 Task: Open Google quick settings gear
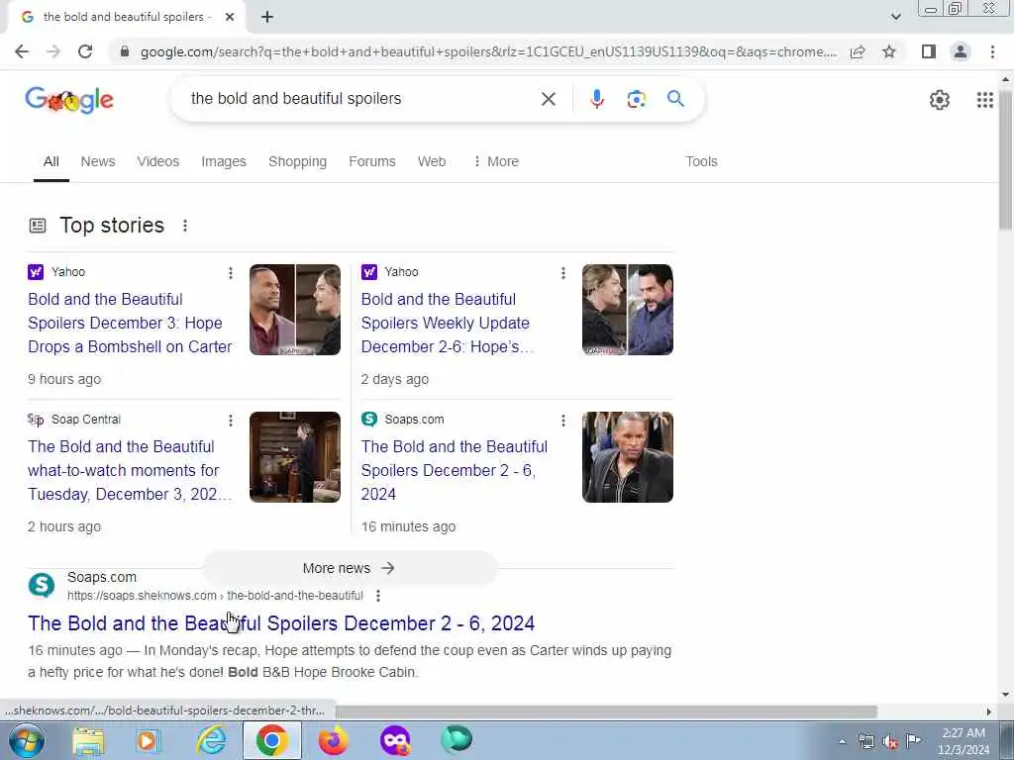(940, 100)
